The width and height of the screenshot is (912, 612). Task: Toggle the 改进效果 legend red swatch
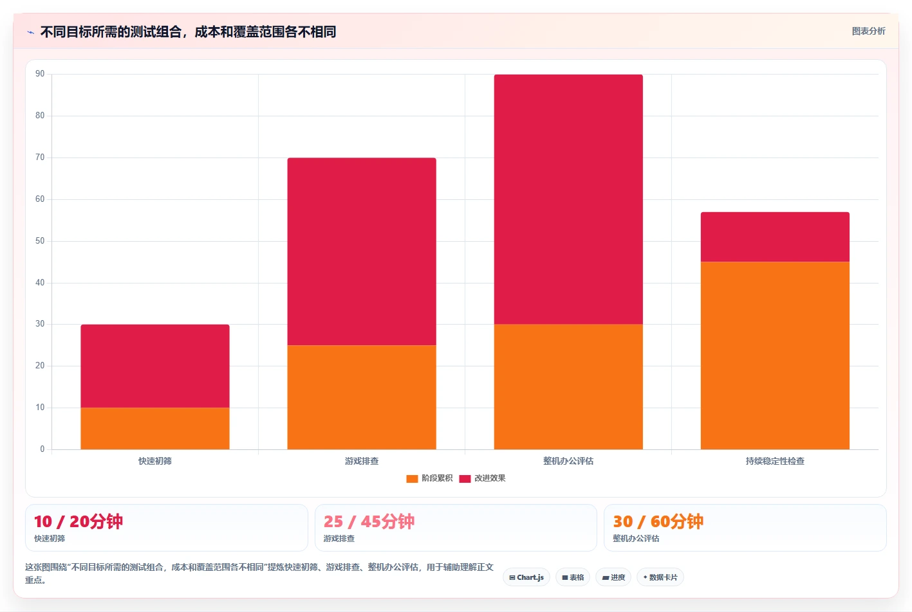coord(465,478)
